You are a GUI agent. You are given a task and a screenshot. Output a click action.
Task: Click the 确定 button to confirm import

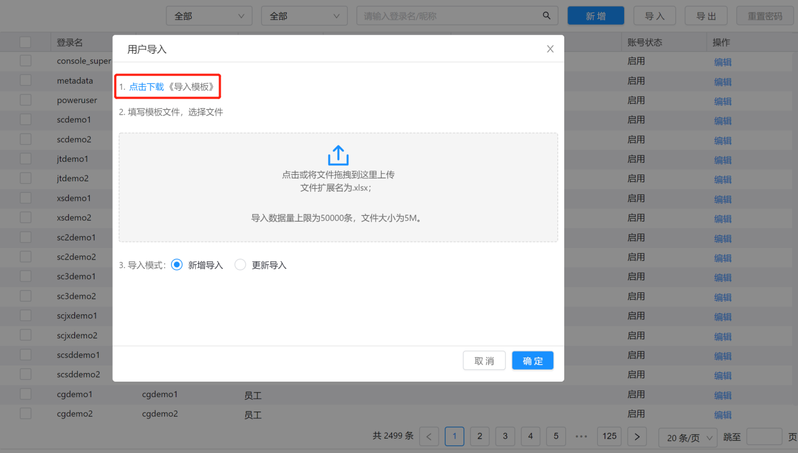(533, 361)
